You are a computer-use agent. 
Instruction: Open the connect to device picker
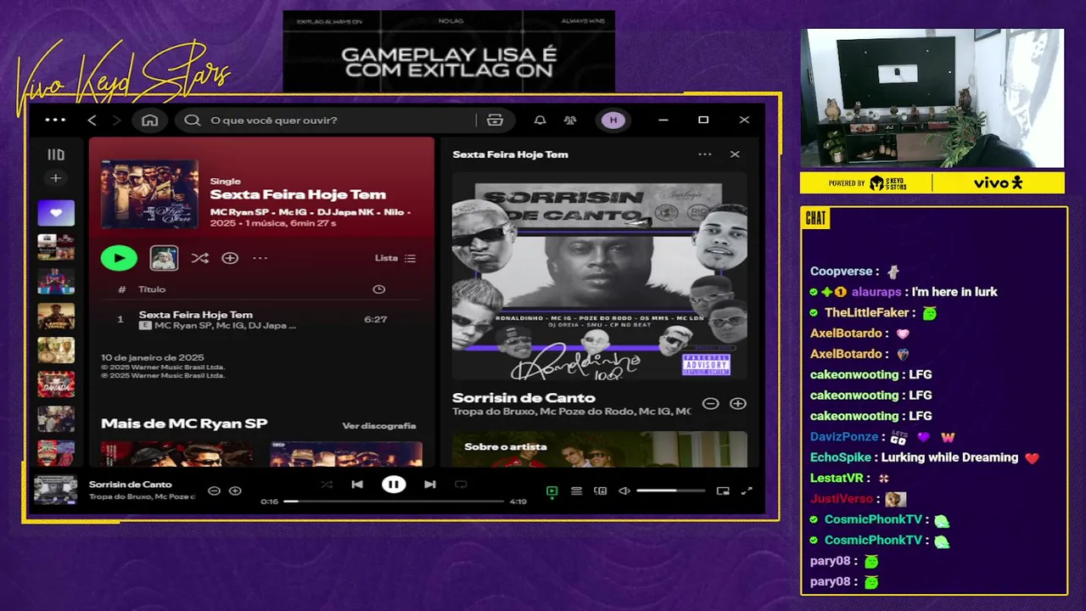[x=601, y=490]
